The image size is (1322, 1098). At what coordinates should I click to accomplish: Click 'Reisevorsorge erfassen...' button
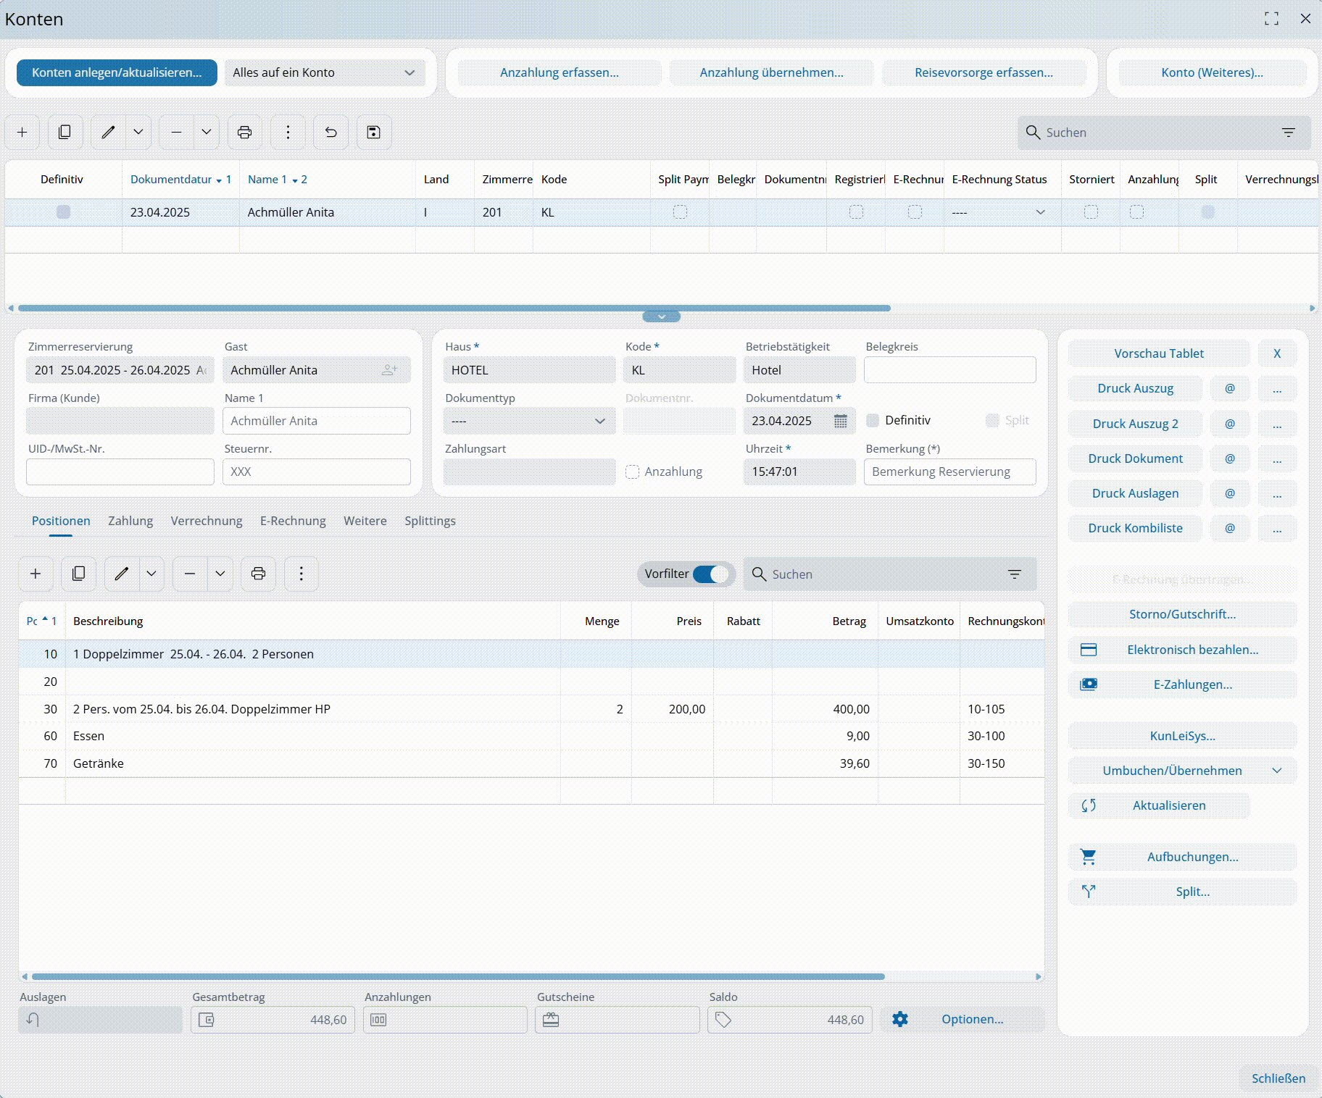point(984,72)
